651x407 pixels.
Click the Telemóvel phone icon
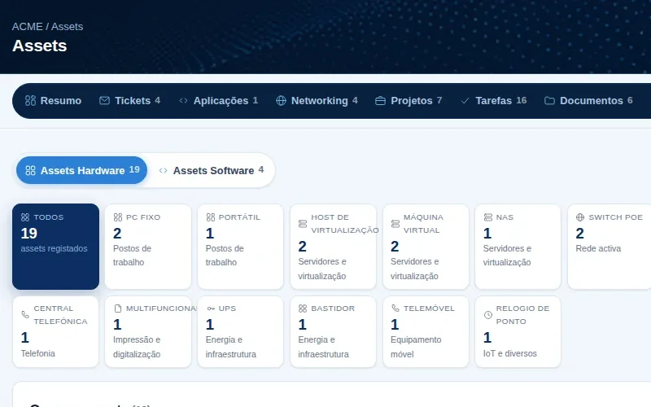395,309
